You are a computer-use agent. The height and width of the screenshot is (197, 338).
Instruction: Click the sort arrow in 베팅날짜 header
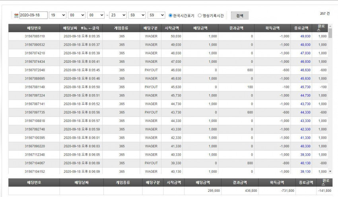coord(84,28)
